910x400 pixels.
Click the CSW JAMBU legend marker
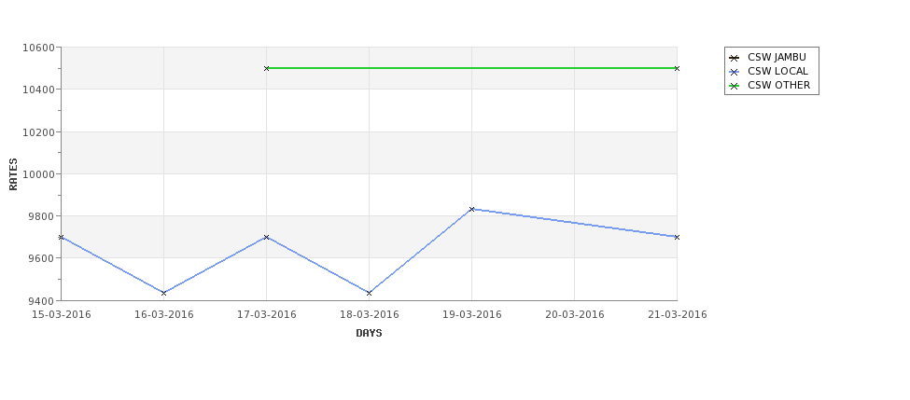[735, 58]
